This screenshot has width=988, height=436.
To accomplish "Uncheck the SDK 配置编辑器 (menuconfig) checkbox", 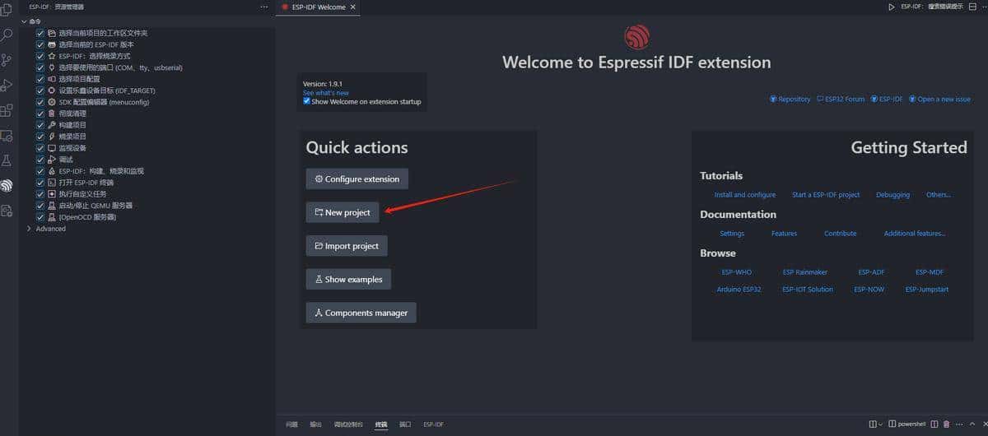I will 40,102.
